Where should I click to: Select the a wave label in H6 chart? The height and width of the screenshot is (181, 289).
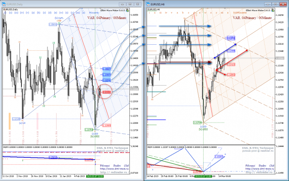pos(177,12)
